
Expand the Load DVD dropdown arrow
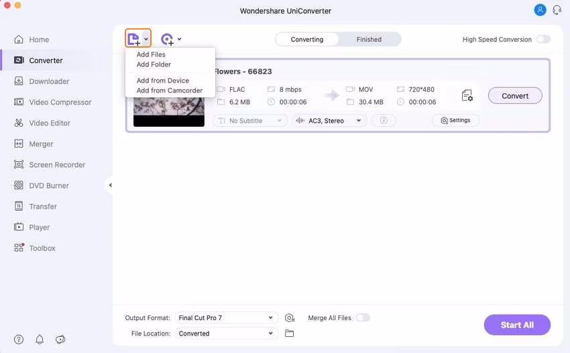179,39
